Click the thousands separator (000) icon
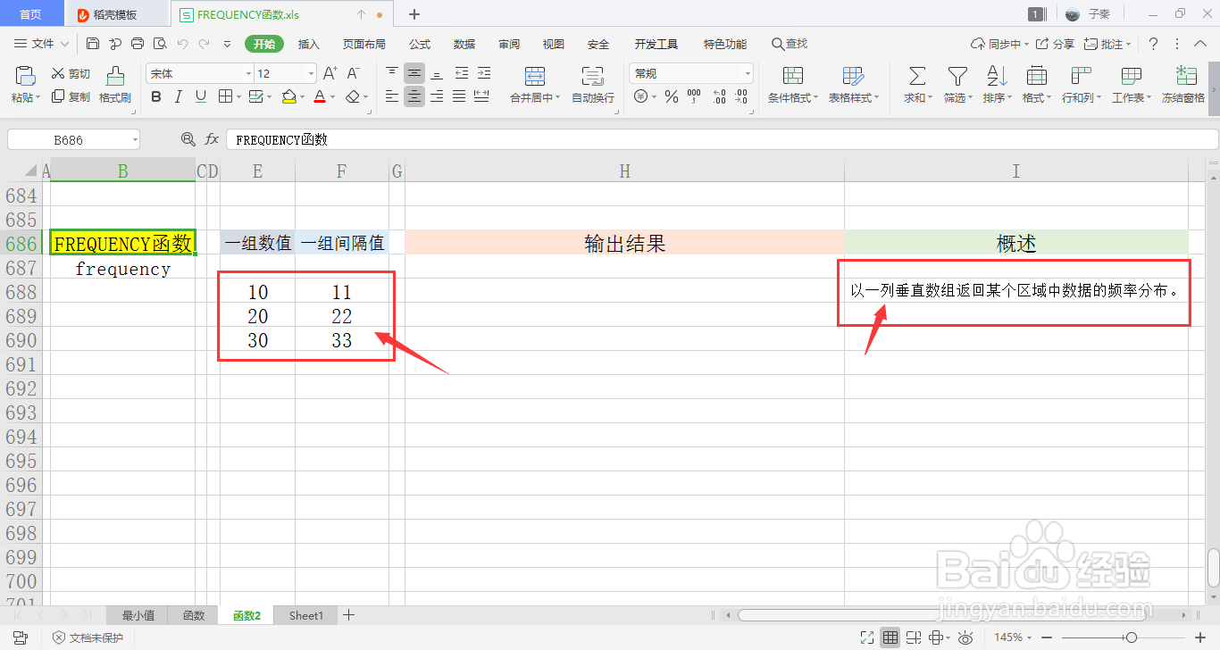 [694, 96]
